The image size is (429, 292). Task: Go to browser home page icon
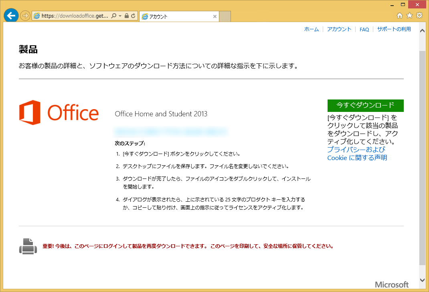(400, 16)
